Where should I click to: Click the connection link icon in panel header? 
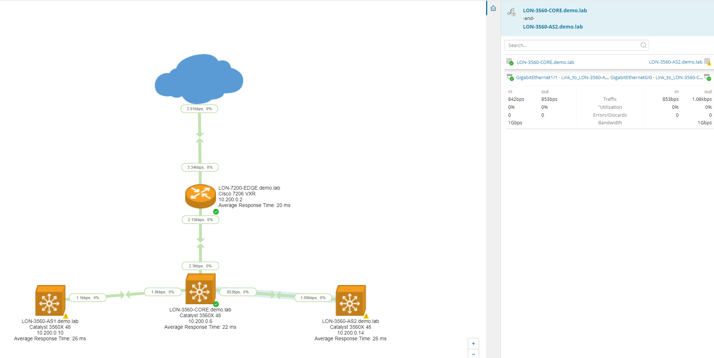pos(511,12)
